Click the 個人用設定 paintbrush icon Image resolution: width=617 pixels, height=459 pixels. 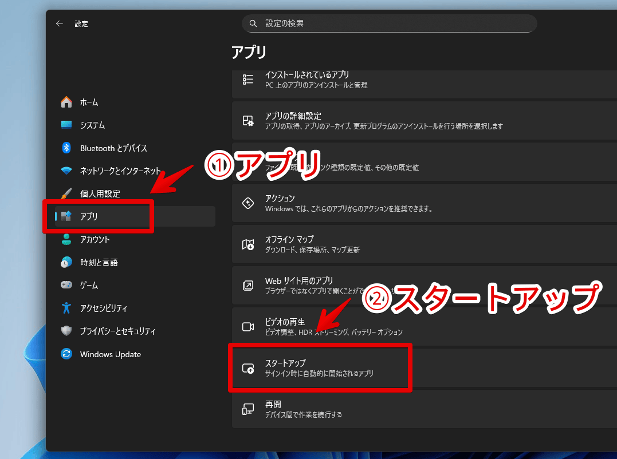66,194
